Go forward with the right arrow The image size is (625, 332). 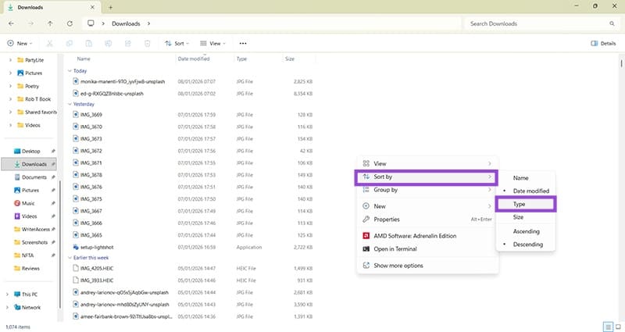(x=30, y=23)
